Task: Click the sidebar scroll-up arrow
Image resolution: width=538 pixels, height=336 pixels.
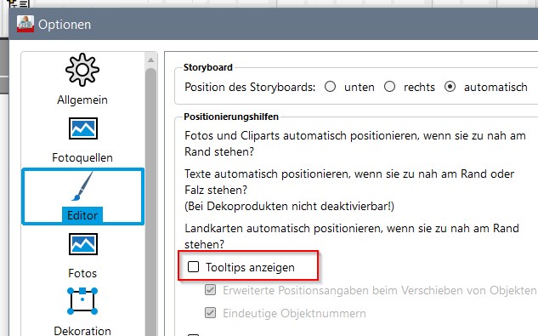Action: 150,60
